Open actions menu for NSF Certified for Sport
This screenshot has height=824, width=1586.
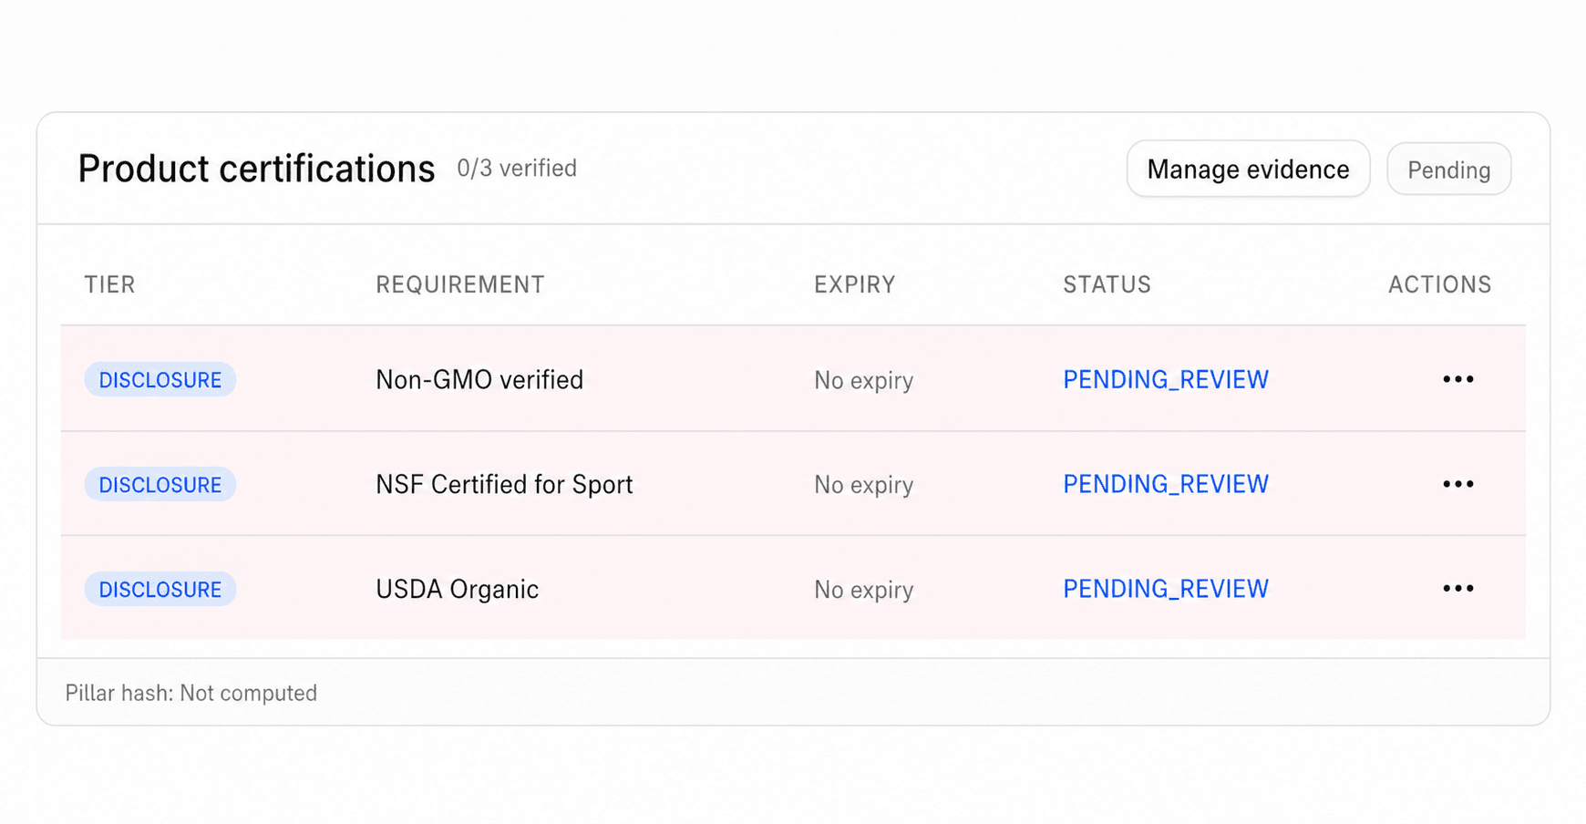(x=1457, y=484)
